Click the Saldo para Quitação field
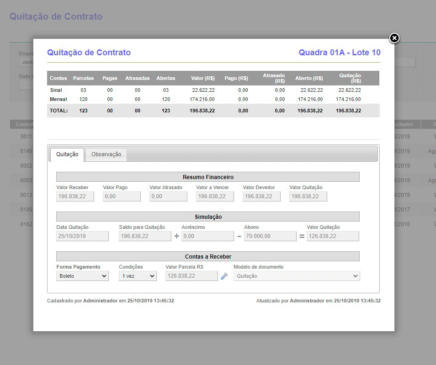 click(x=145, y=236)
